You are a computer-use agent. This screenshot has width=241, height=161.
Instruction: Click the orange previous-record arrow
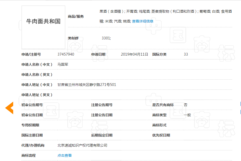pos(9,107)
